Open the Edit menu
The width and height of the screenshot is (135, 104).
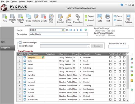point(7,2)
